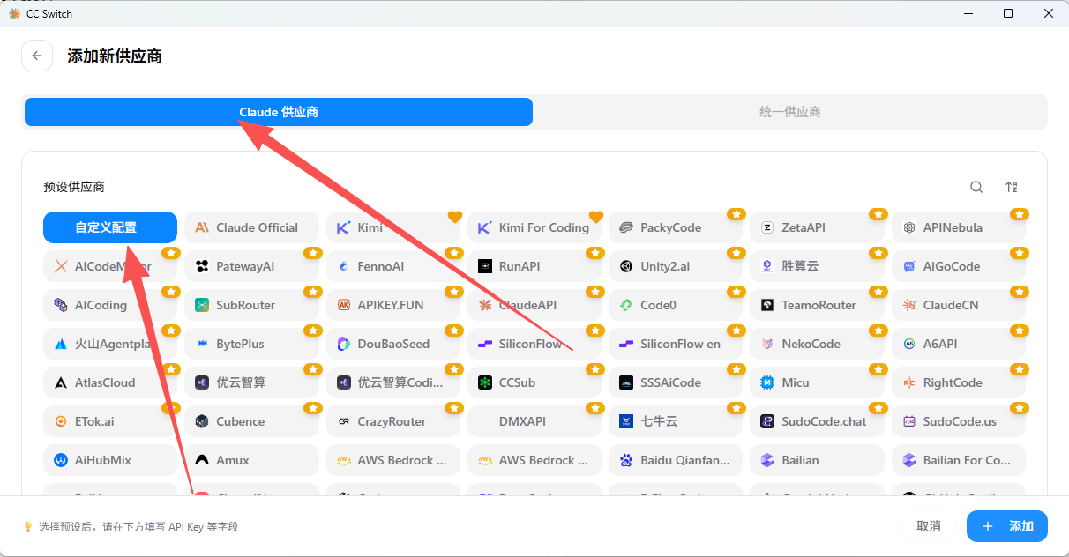Pick the Kimi For Coding preset
Viewport: 1069px width, 557px height.
(x=534, y=227)
